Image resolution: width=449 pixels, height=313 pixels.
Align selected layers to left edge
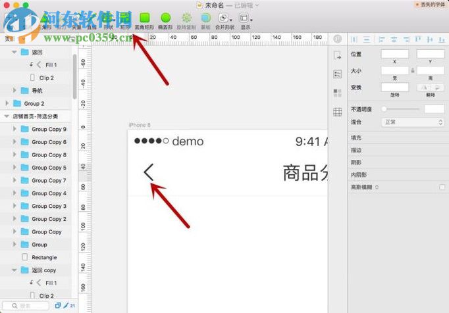click(381, 39)
